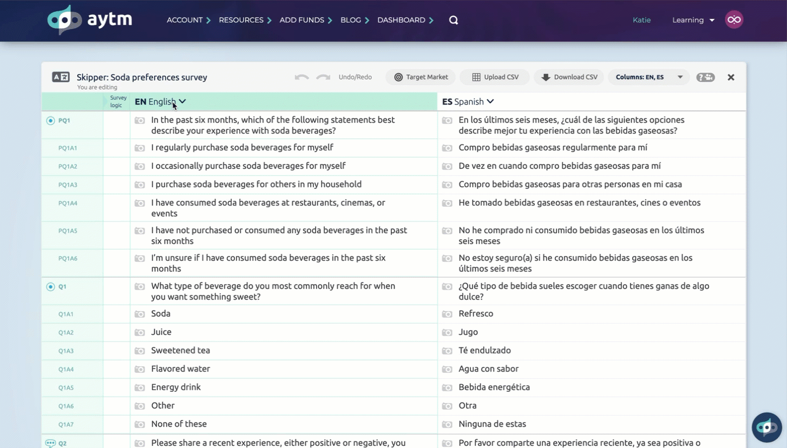Viewport: 787px width, 448px height.
Task: Click the redo arrow icon
Action: click(323, 77)
